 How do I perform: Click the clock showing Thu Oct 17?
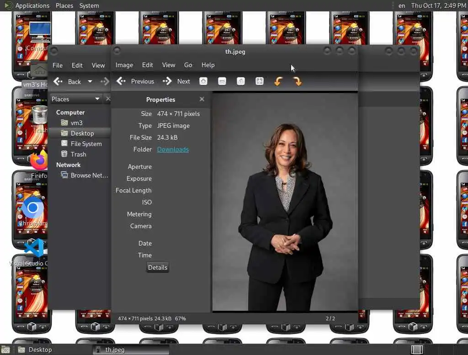[x=438, y=5]
